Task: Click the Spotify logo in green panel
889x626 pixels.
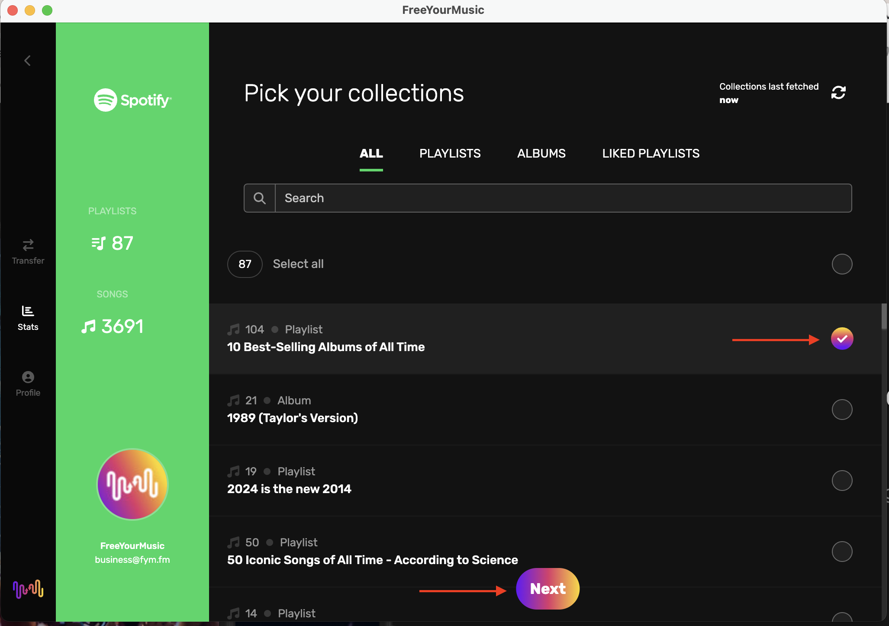Action: point(132,100)
